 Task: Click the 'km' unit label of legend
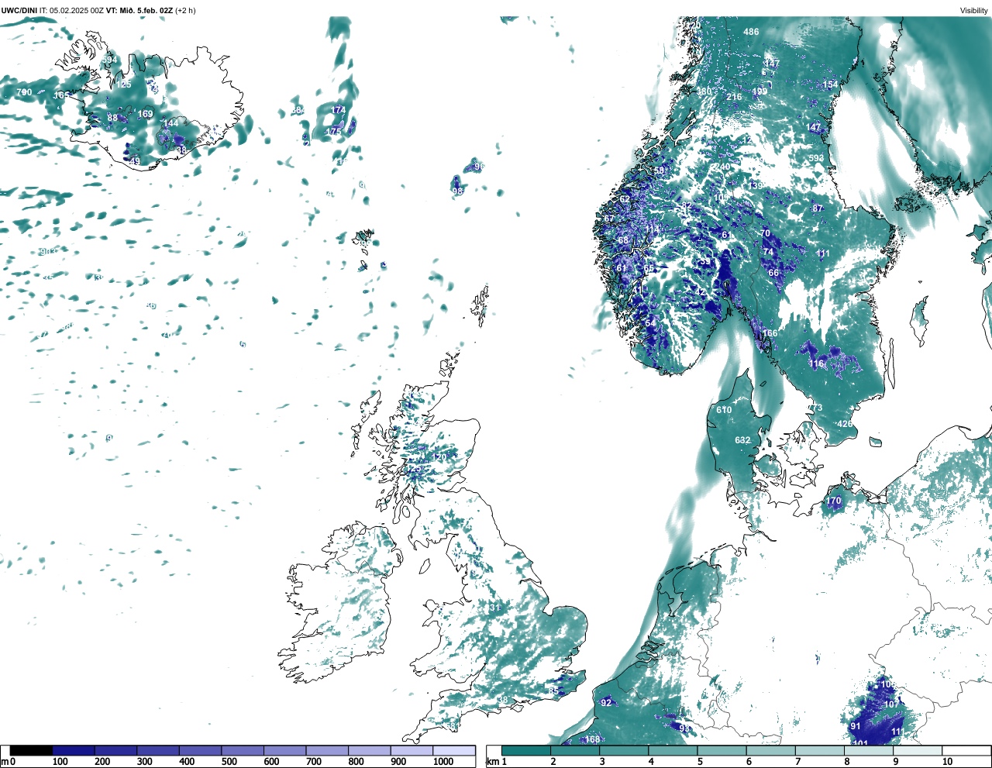point(492,763)
